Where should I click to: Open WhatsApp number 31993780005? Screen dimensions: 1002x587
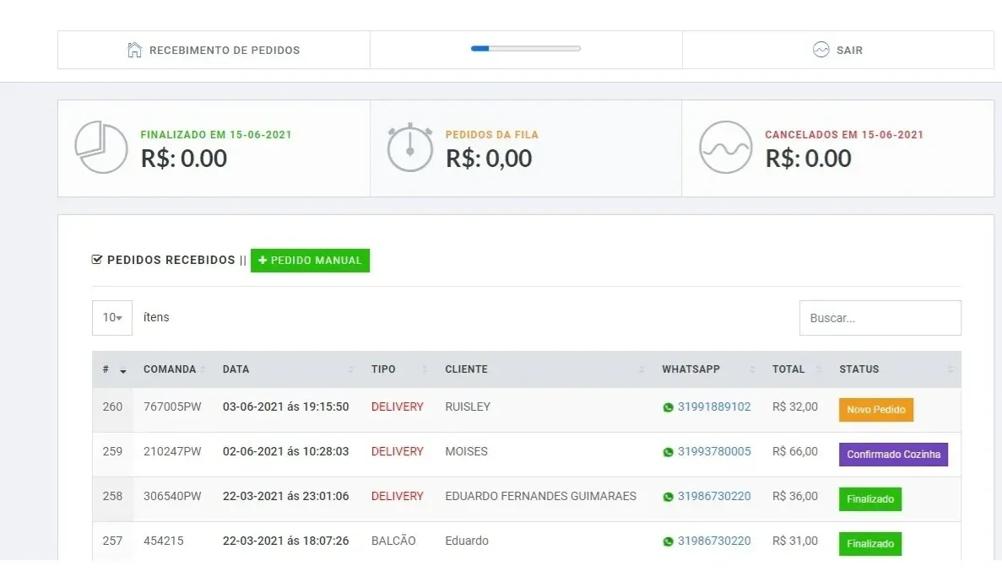714,451
